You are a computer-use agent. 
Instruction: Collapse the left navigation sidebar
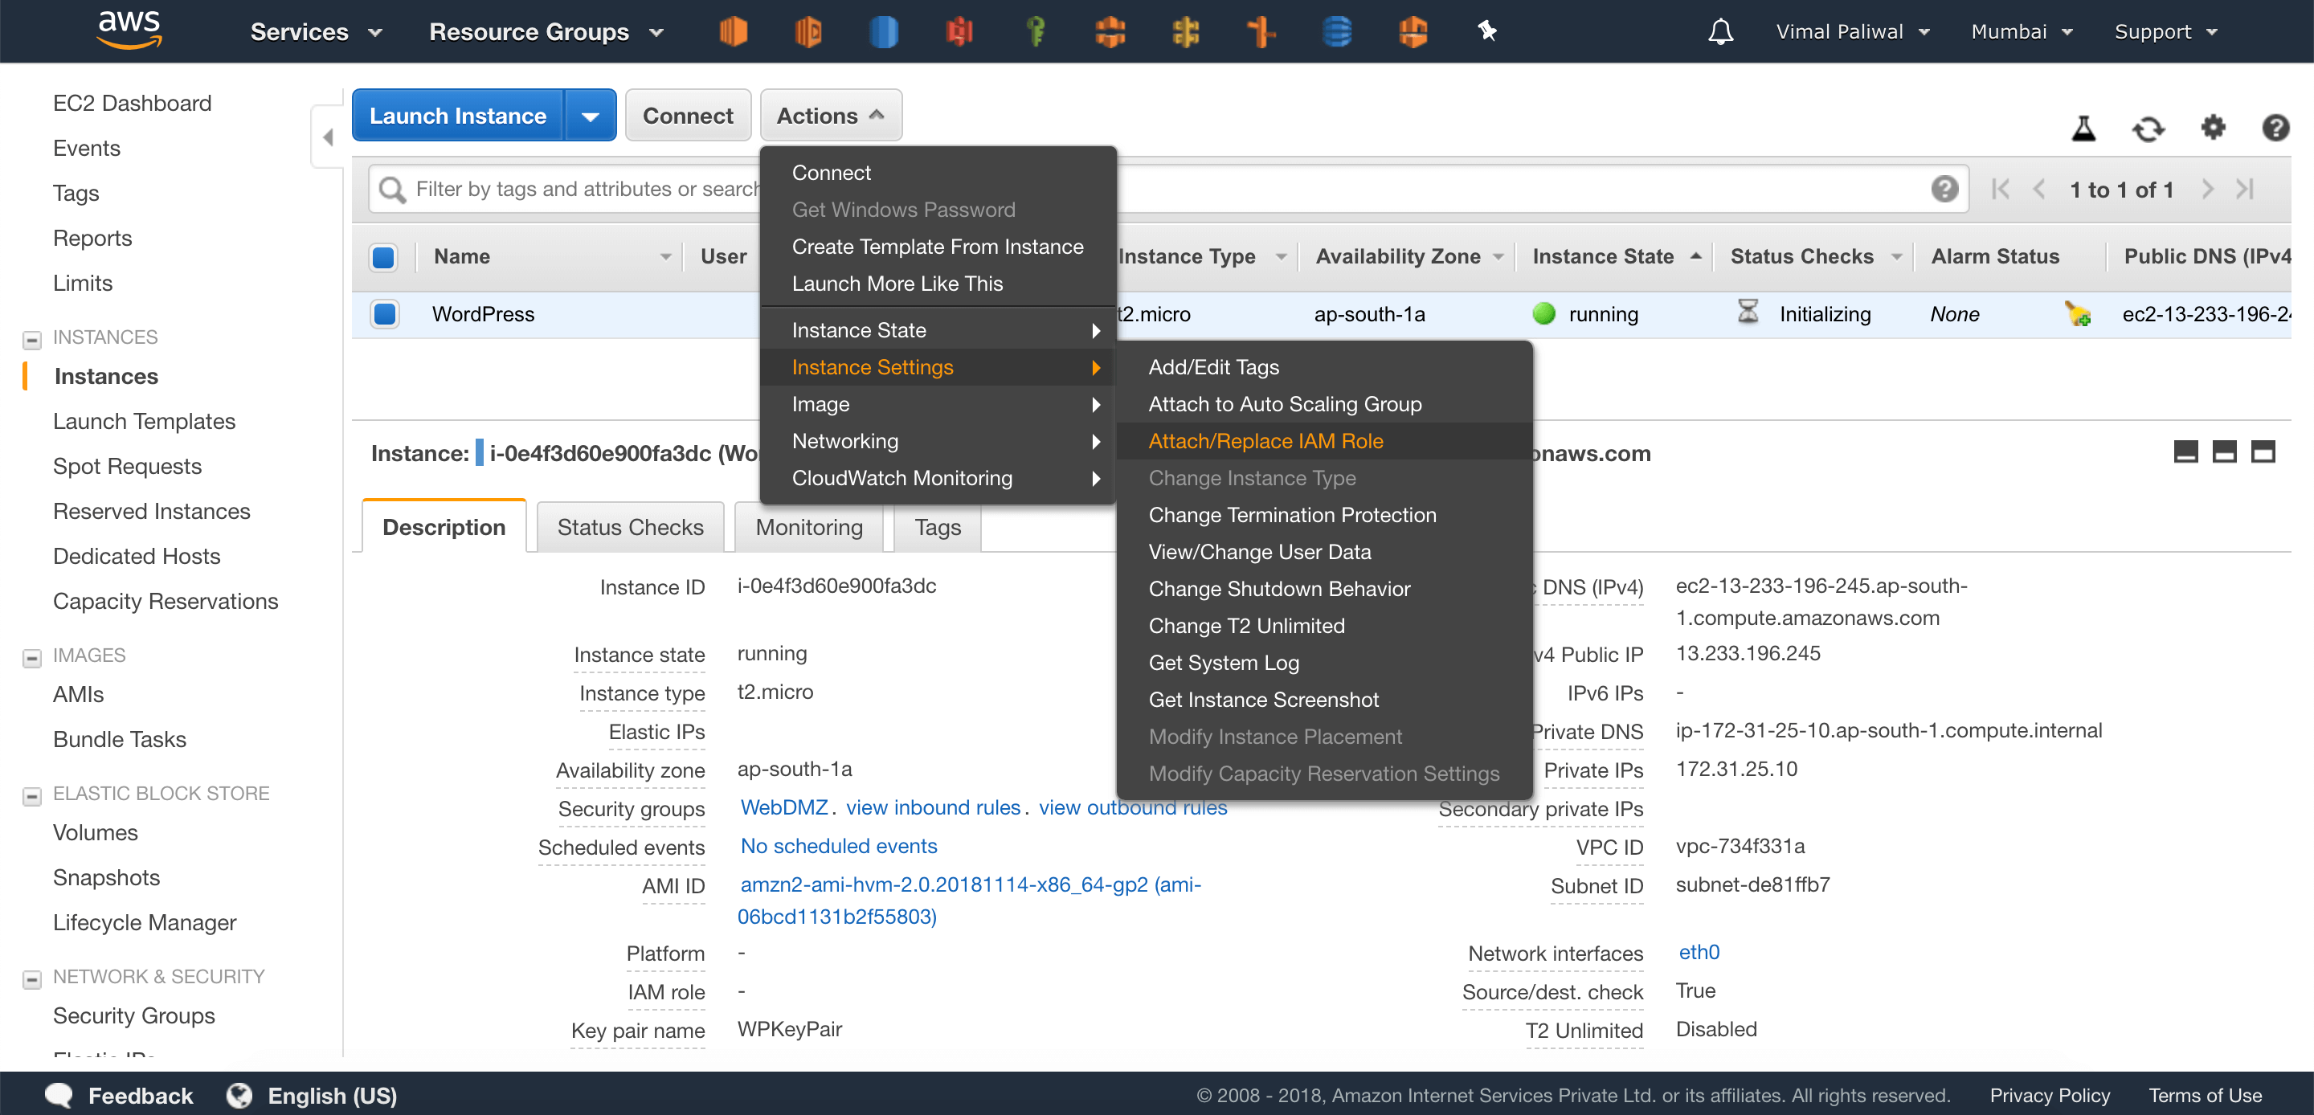tap(327, 137)
